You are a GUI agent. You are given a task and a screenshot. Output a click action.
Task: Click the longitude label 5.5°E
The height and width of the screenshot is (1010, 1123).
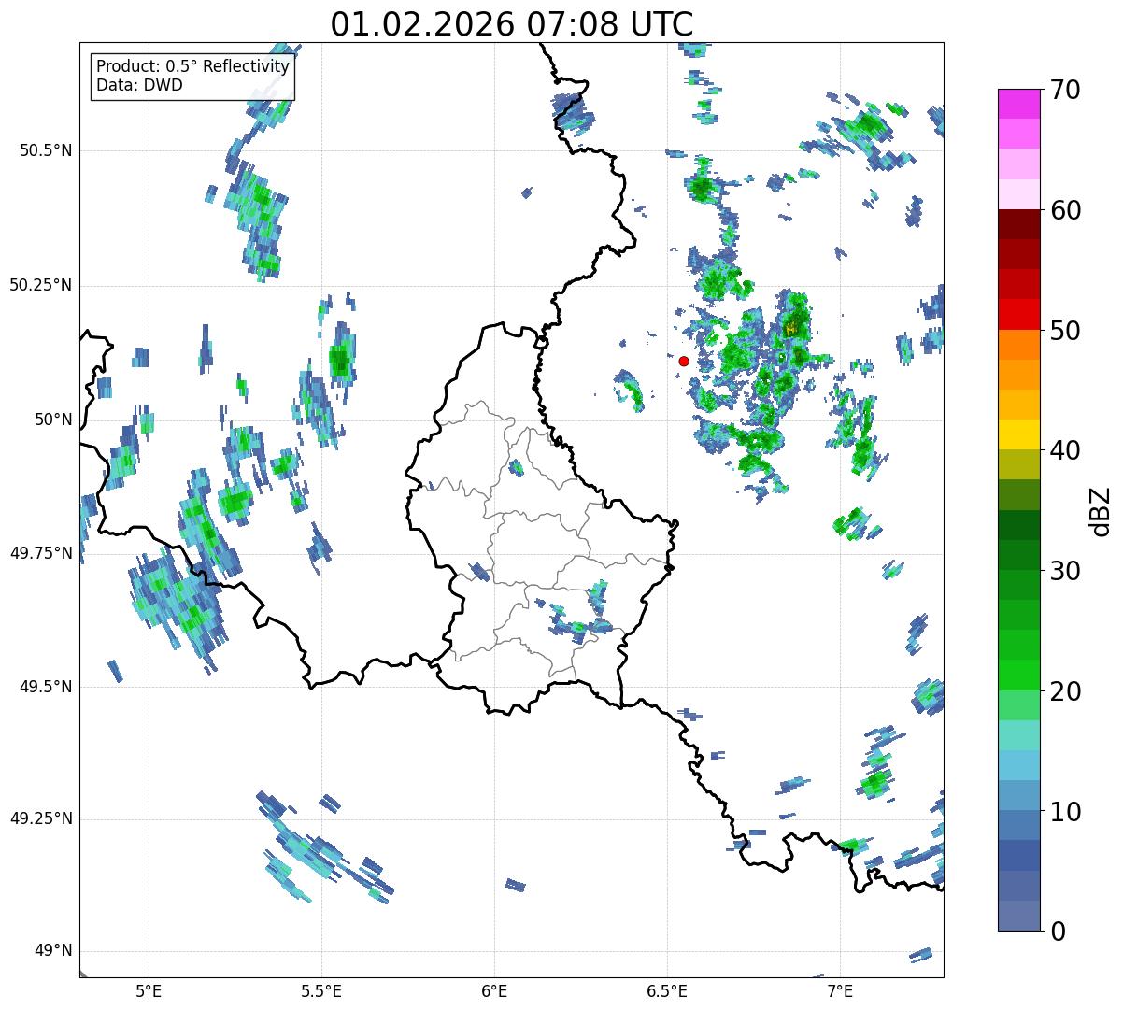point(321,990)
